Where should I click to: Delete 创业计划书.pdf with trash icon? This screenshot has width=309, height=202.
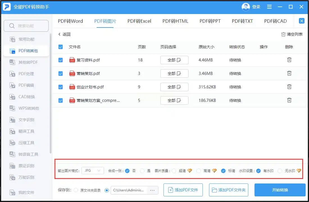click(x=289, y=87)
